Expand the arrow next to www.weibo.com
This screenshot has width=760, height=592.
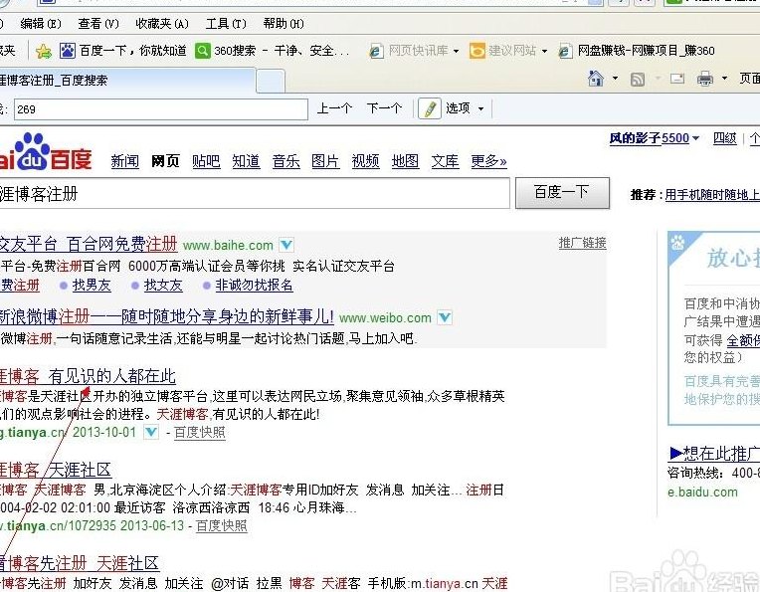(x=445, y=317)
